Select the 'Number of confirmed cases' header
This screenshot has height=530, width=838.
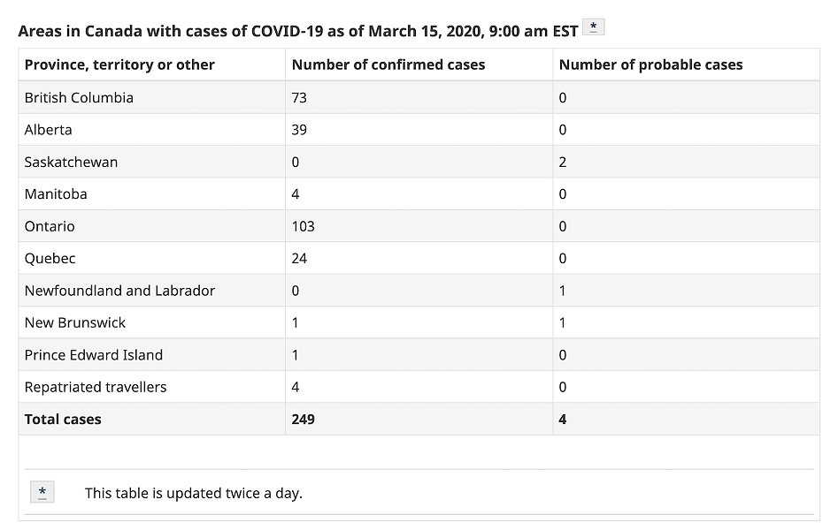(388, 64)
